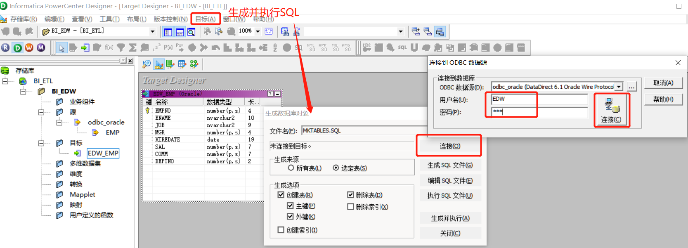Open the Mapping Designer tool icon

point(194,64)
